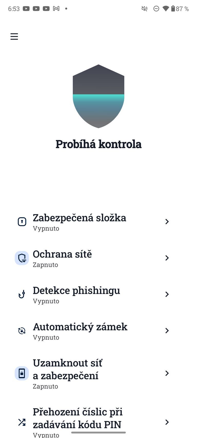This screenshot has height=438, width=197.
Task: Tap the Probíhá kontrola heading
Action: (98, 144)
